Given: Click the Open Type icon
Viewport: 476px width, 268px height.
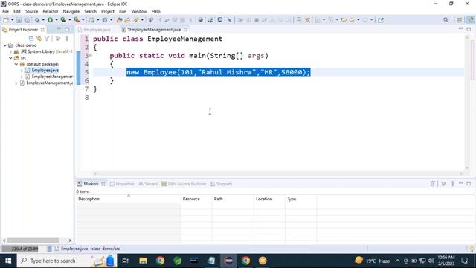Looking at the screenshot, I should point(119,20).
